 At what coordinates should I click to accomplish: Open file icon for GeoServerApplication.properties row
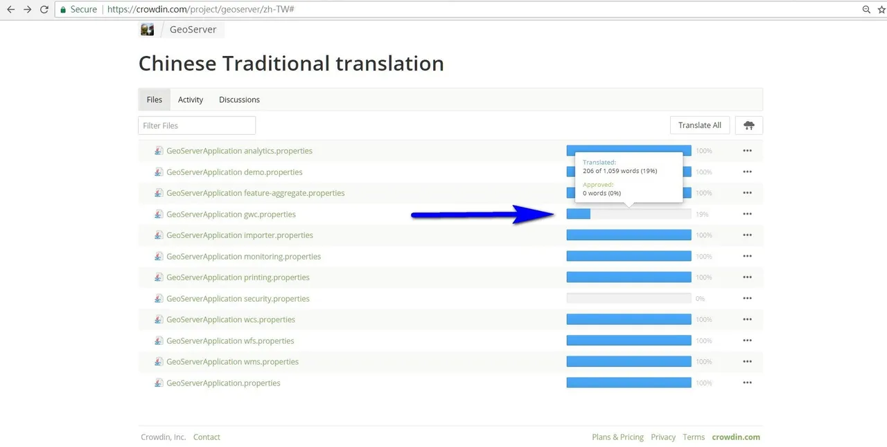pos(159,383)
